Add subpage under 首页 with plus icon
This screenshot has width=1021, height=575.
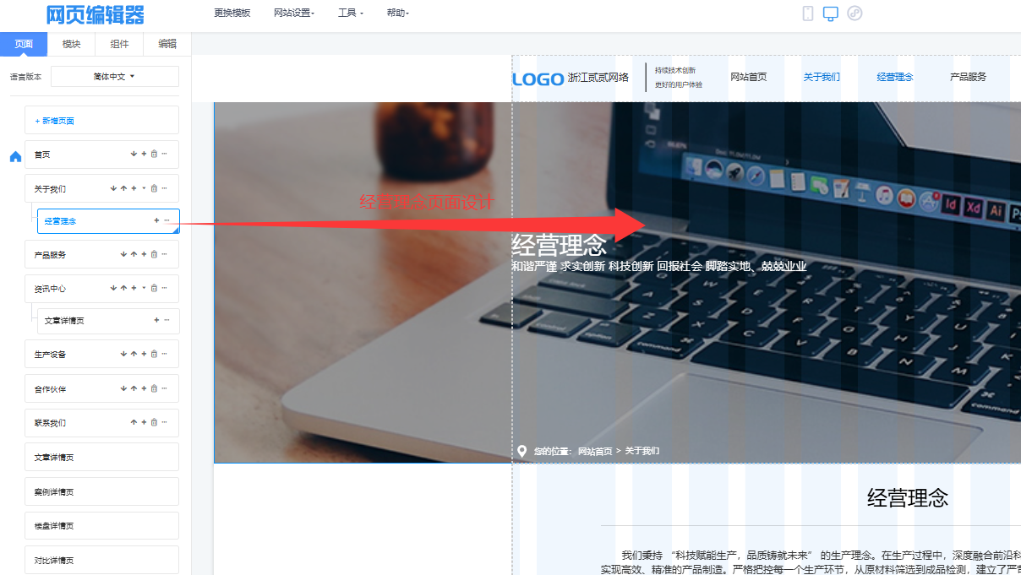click(144, 155)
